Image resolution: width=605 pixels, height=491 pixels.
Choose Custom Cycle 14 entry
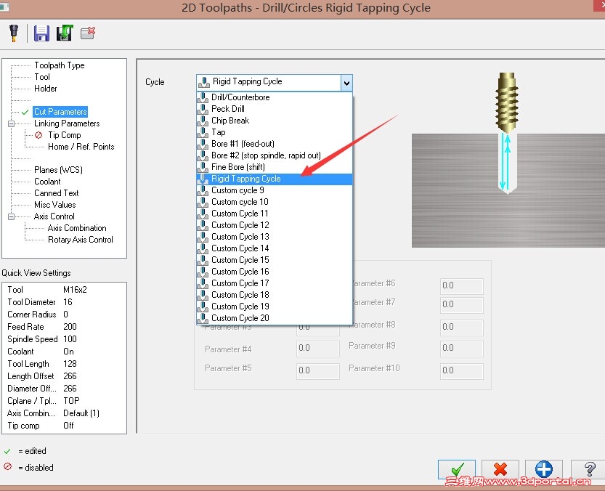[275, 248]
